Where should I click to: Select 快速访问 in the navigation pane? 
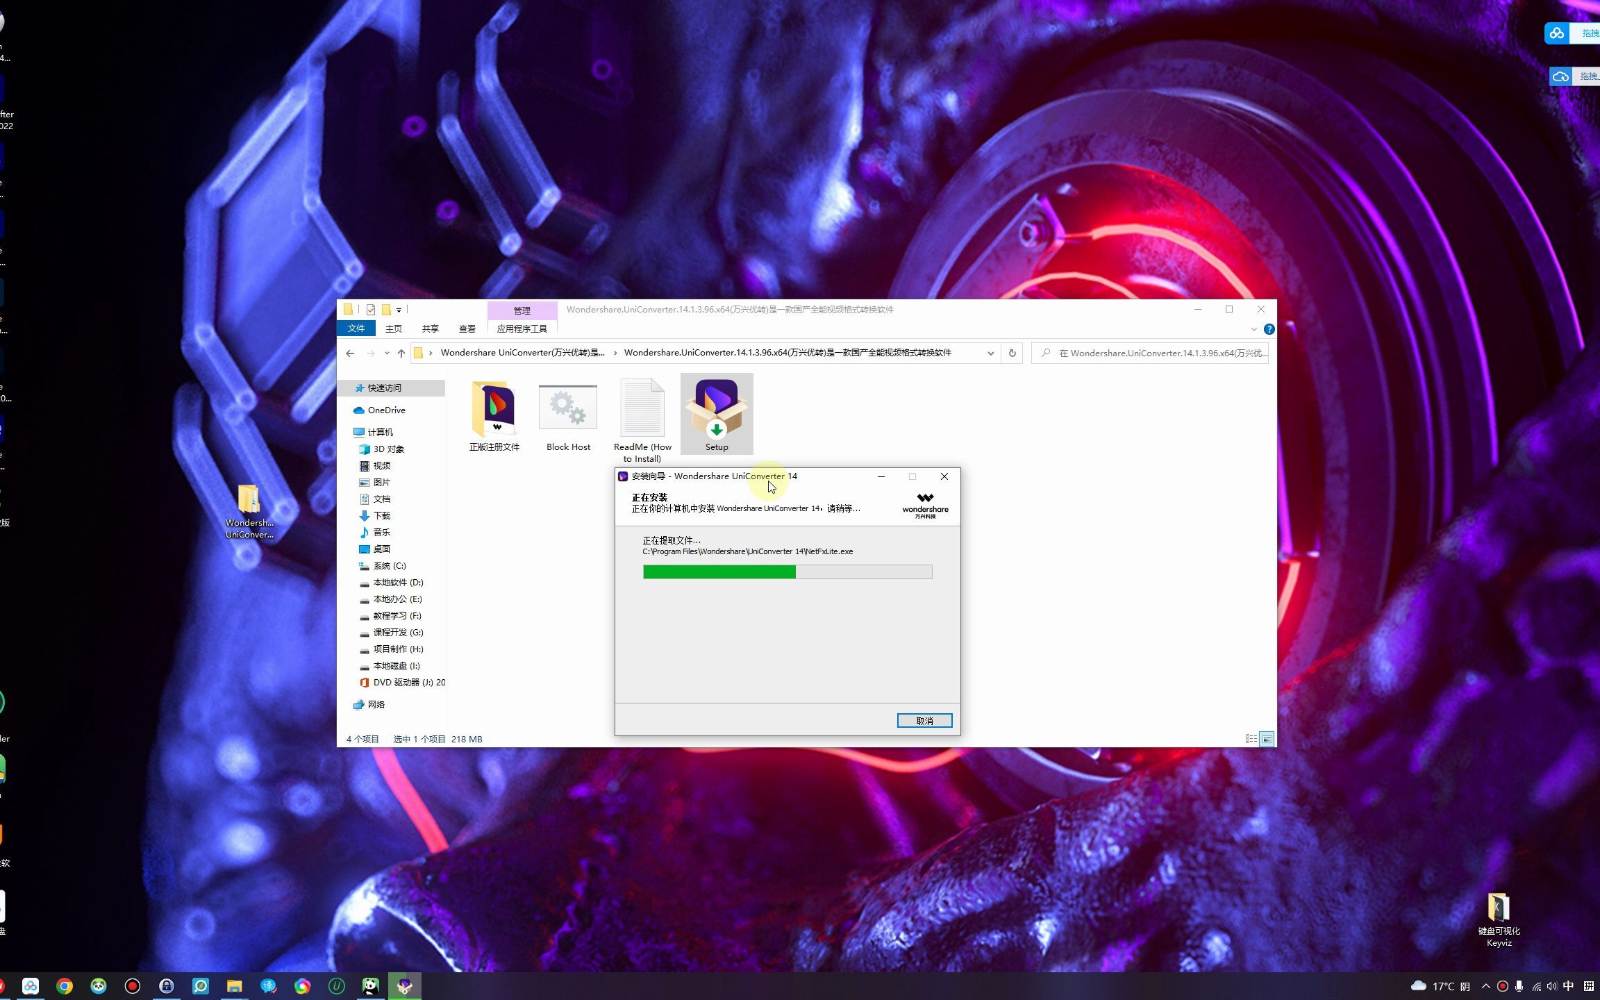click(392, 388)
